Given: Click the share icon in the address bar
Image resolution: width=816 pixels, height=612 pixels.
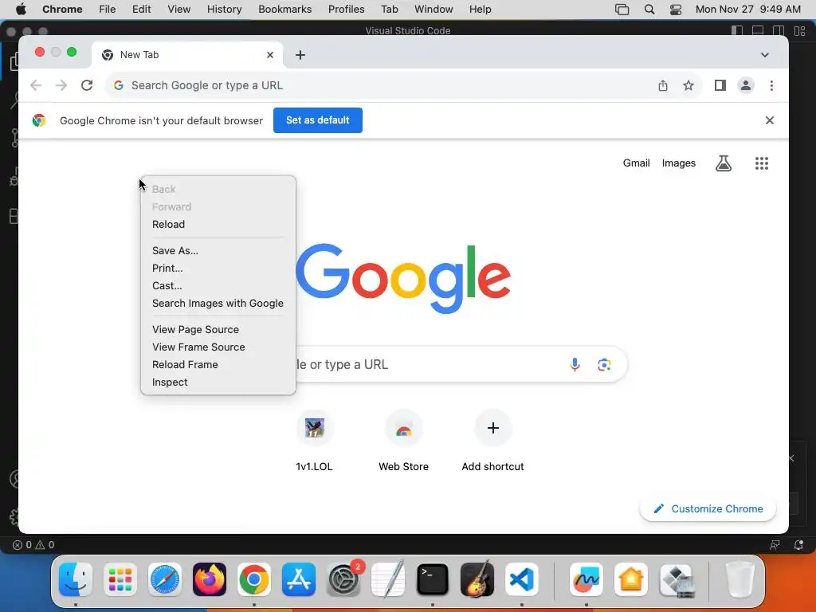Looking at the screenshot, I should (662, 85).
